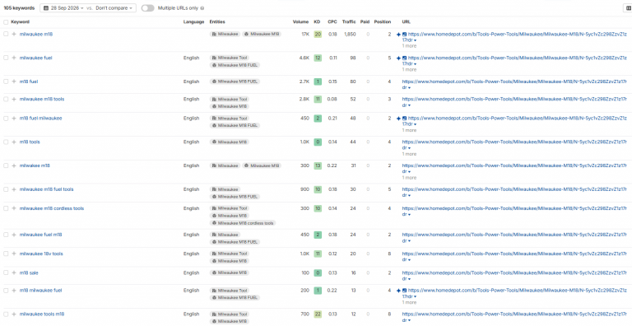Expand '1 more' in milwaukee fuel row
Viewport: 632px width, 326px height.
(x=409, y=70)
